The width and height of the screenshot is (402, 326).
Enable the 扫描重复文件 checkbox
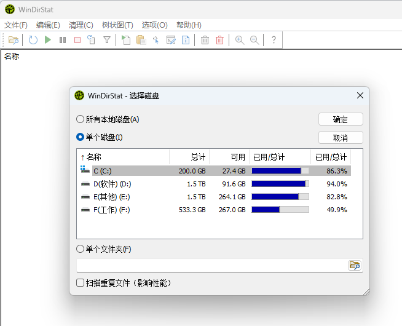80,283
